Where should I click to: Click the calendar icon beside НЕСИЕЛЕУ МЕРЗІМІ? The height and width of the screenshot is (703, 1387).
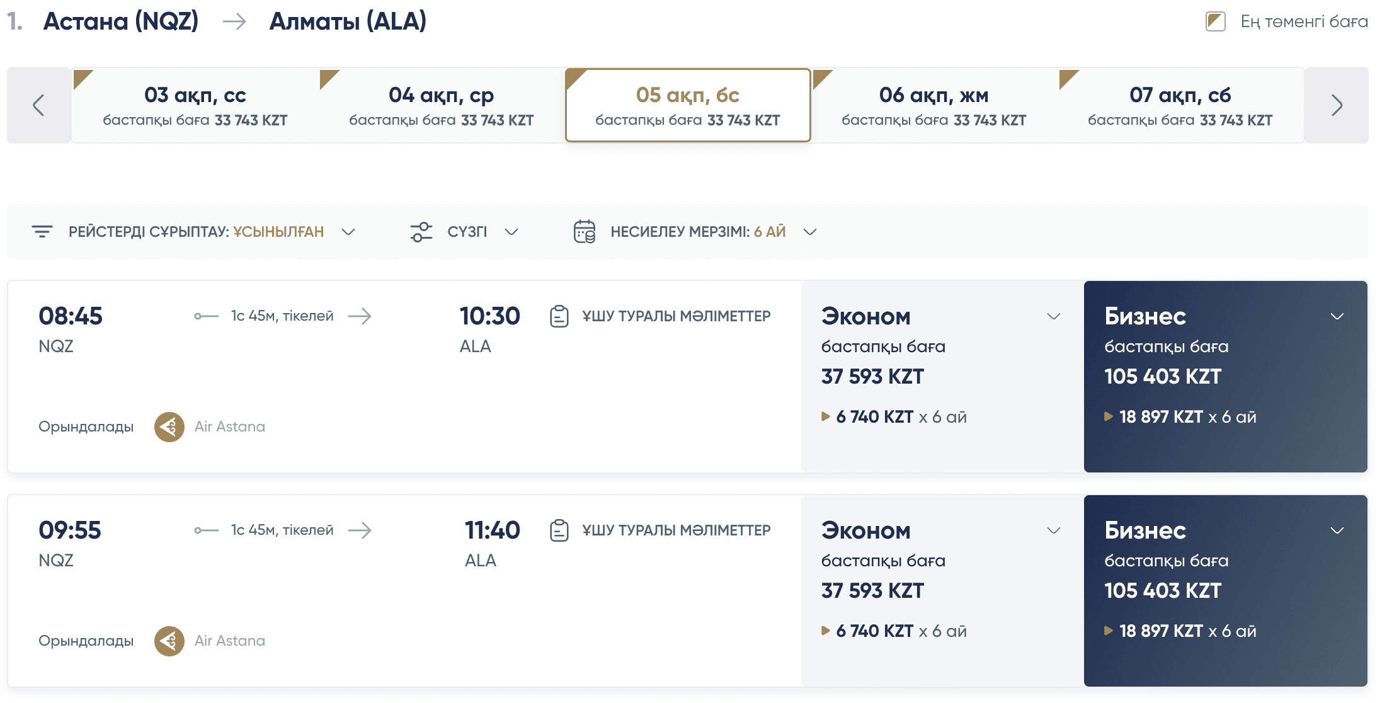(x=585, y=231)
